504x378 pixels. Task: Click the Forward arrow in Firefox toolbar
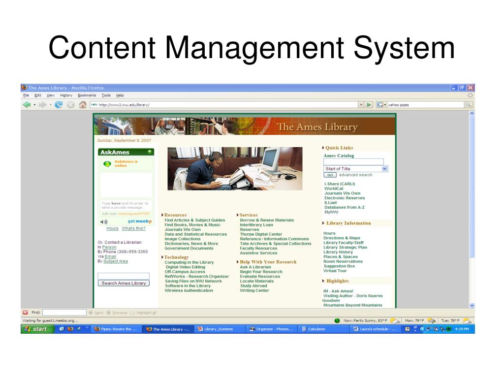click(42, 105)
